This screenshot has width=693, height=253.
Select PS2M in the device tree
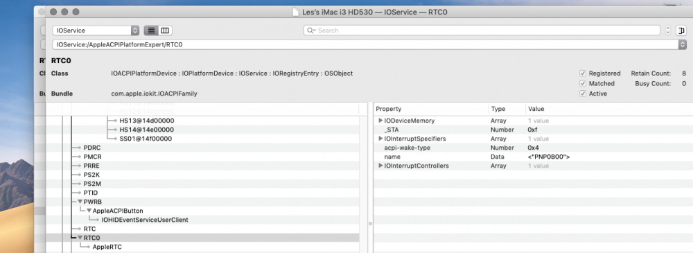coord(92,184)
